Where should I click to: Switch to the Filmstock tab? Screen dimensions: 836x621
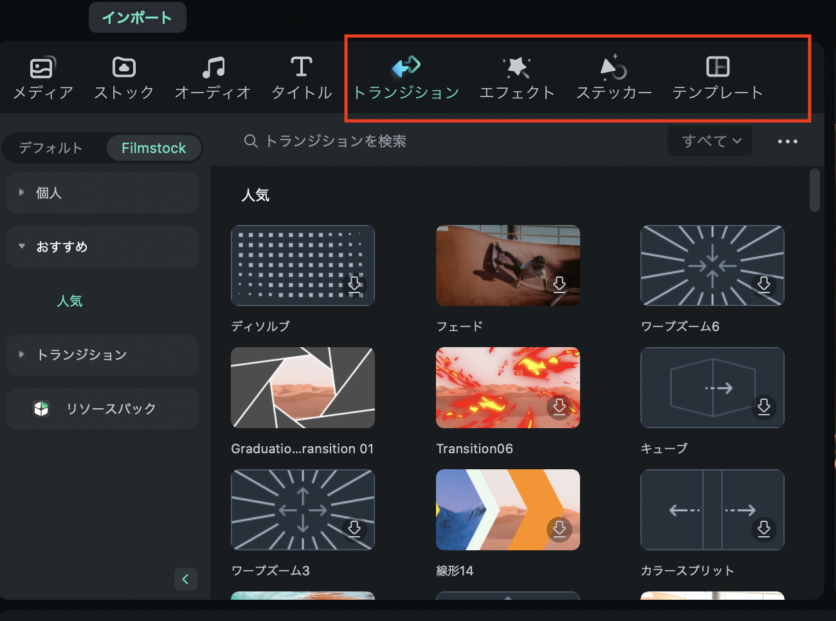[154, 148]
